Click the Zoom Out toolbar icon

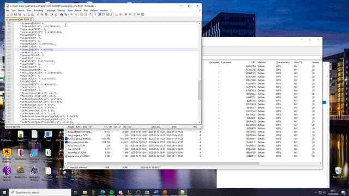(x=76, y=15)
